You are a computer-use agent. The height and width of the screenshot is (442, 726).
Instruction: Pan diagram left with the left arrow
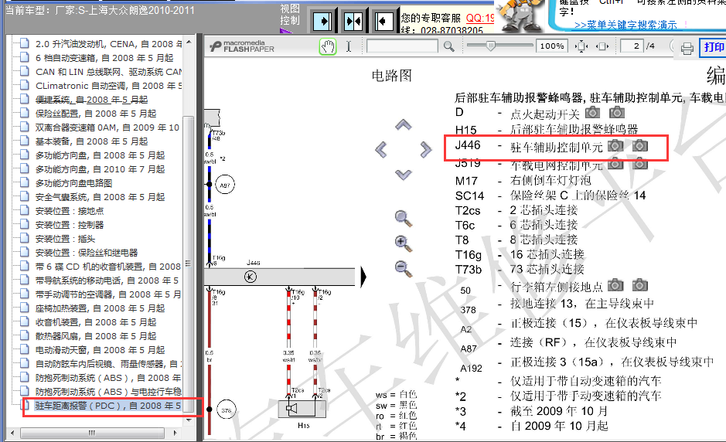click(x=381, y=149)
